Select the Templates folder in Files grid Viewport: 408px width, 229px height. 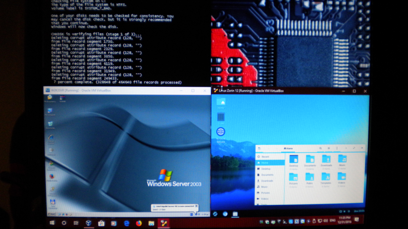(326, 179)
